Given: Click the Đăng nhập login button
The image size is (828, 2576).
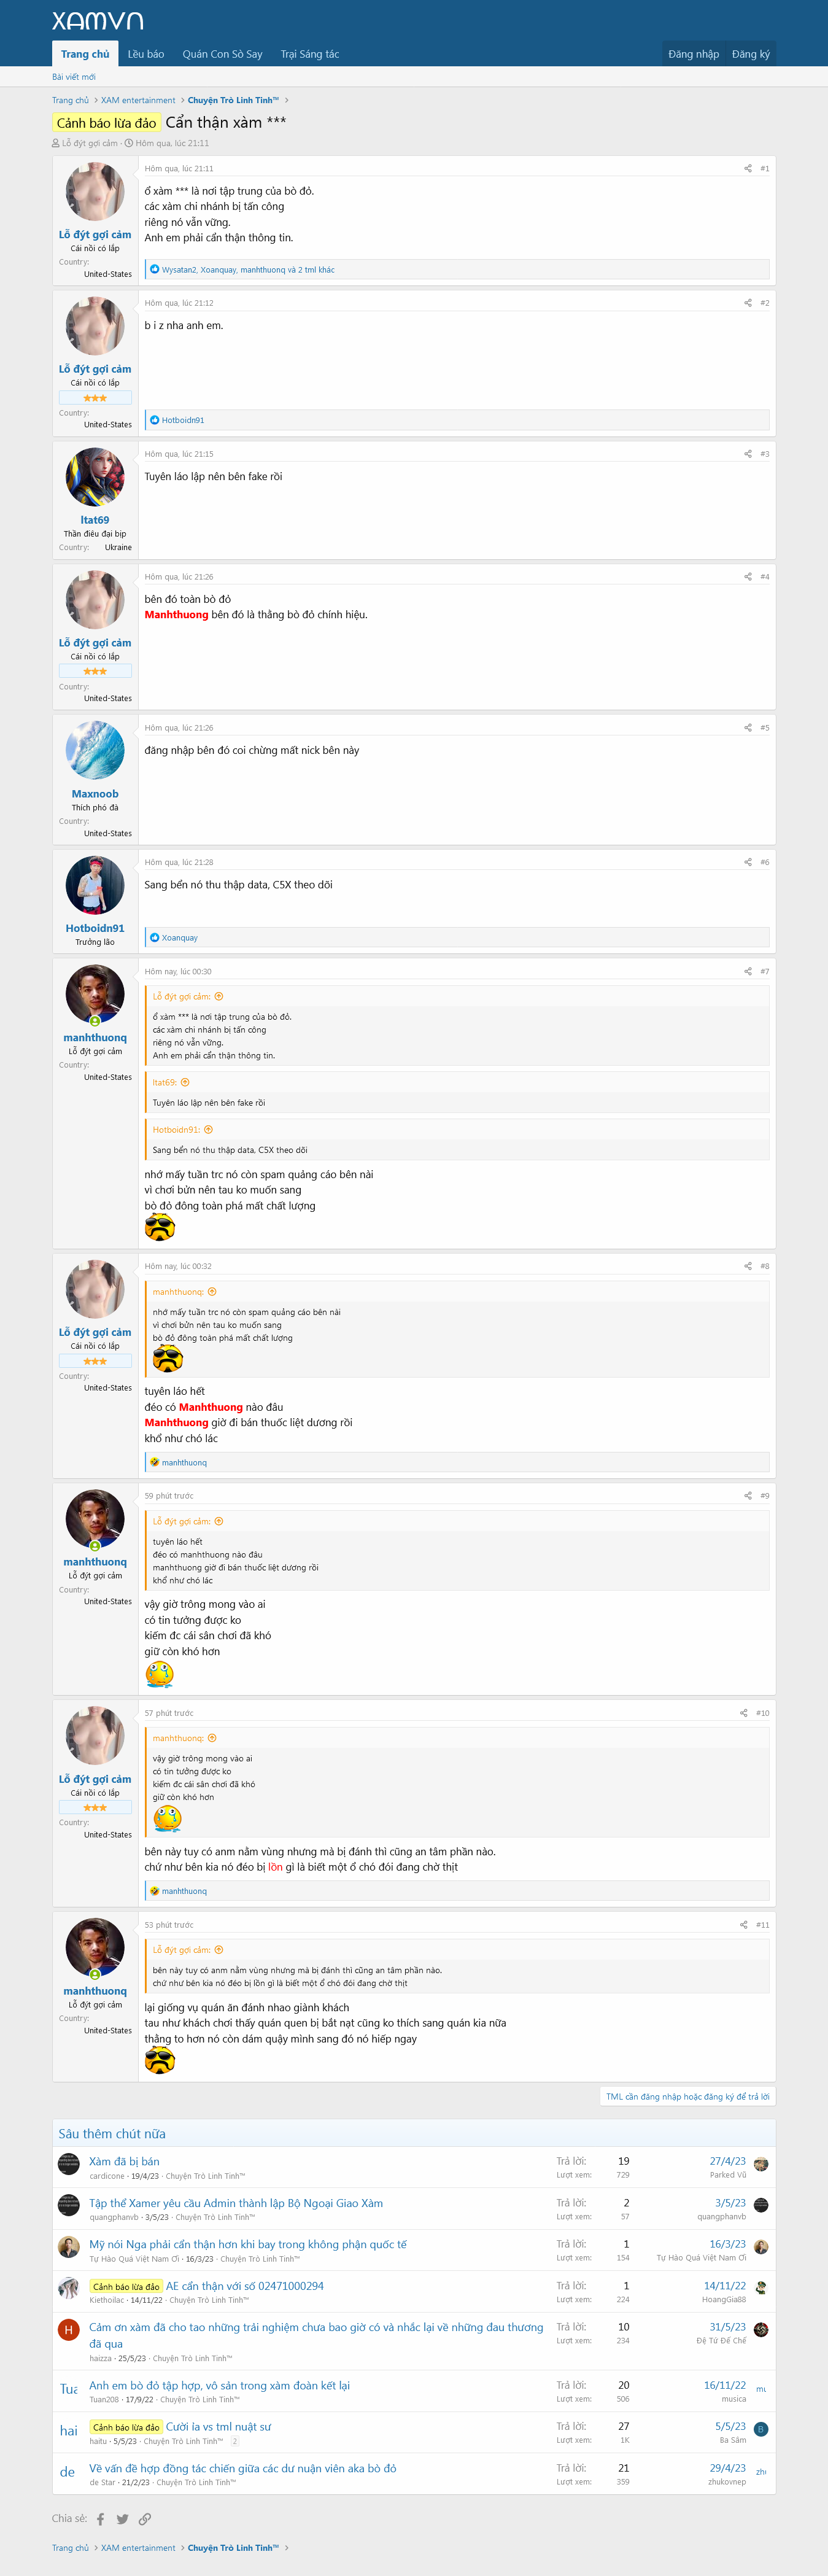Looking at the screenshot, I should 693,54.
